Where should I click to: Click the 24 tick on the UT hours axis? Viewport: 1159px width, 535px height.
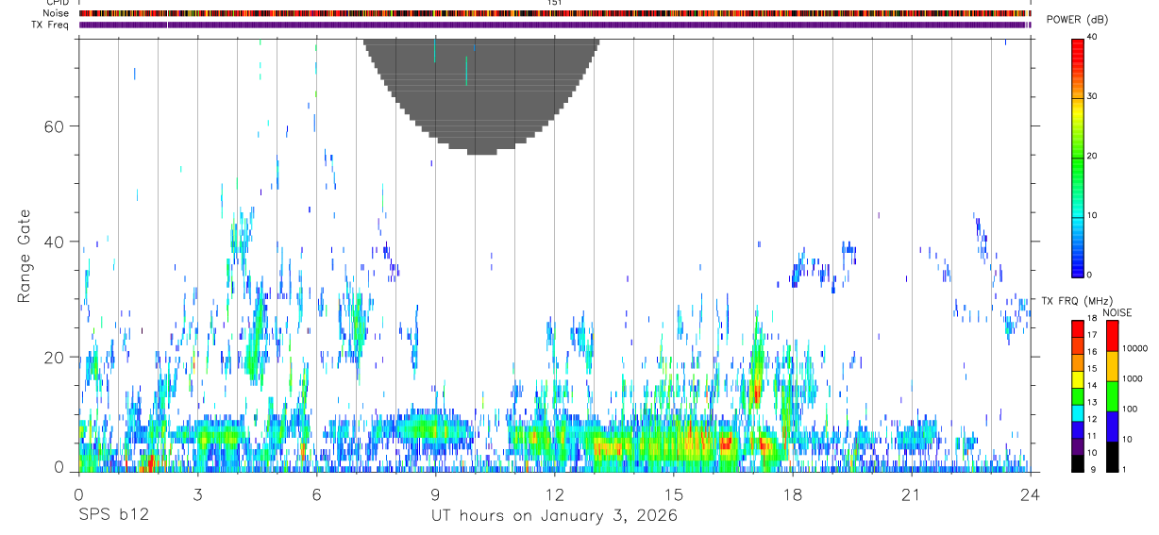[1030, 494]
